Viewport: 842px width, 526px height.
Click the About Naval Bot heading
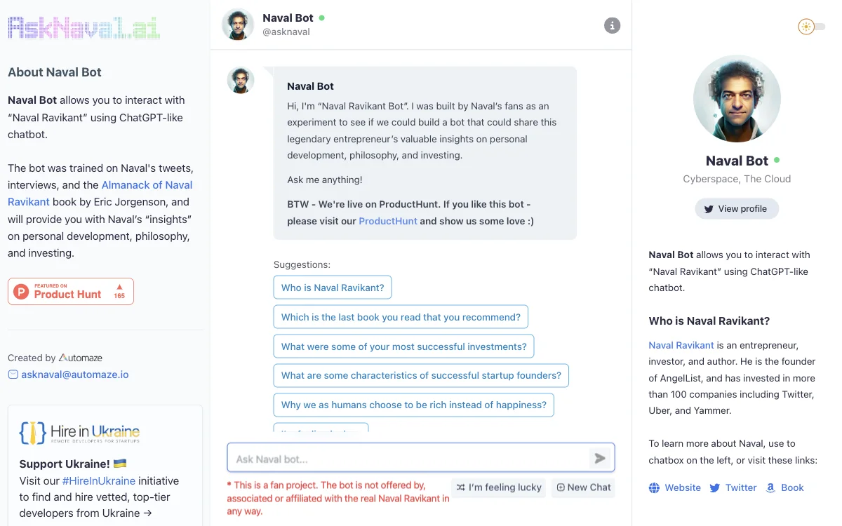55,72
